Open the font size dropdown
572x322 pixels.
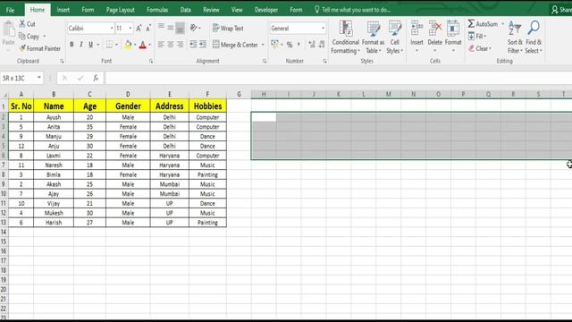(130, 28)
